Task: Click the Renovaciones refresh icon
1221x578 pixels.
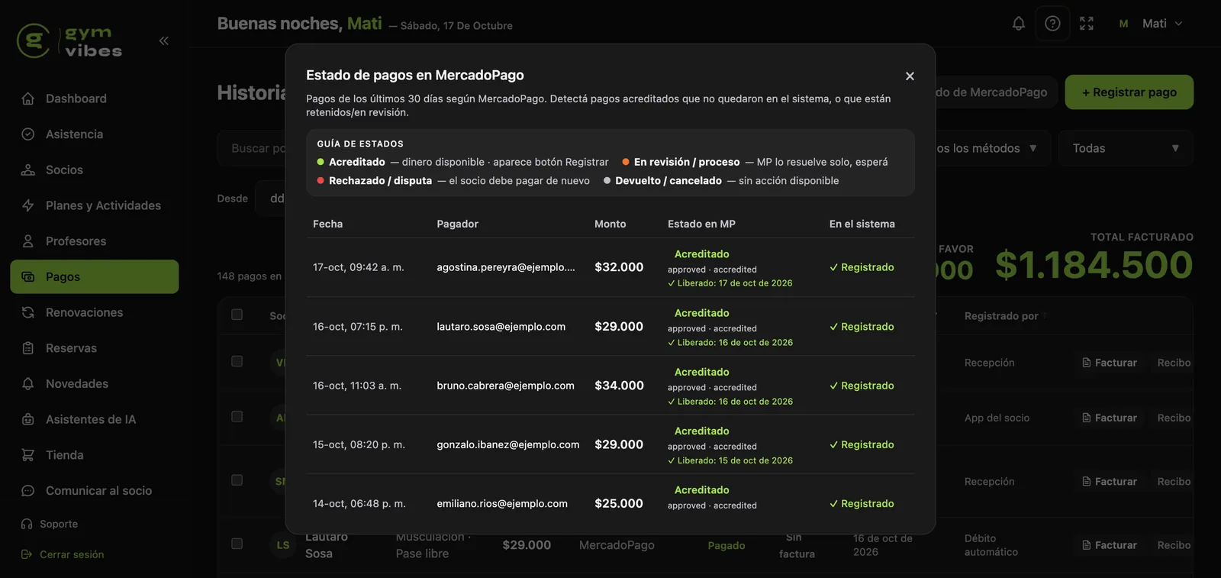Action: [28, 312]
